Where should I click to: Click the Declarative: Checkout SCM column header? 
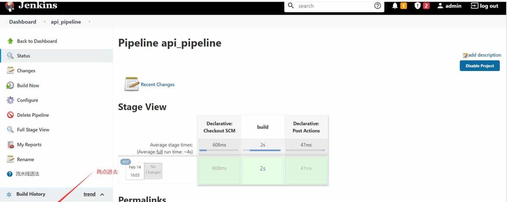(x=219, y=127)
